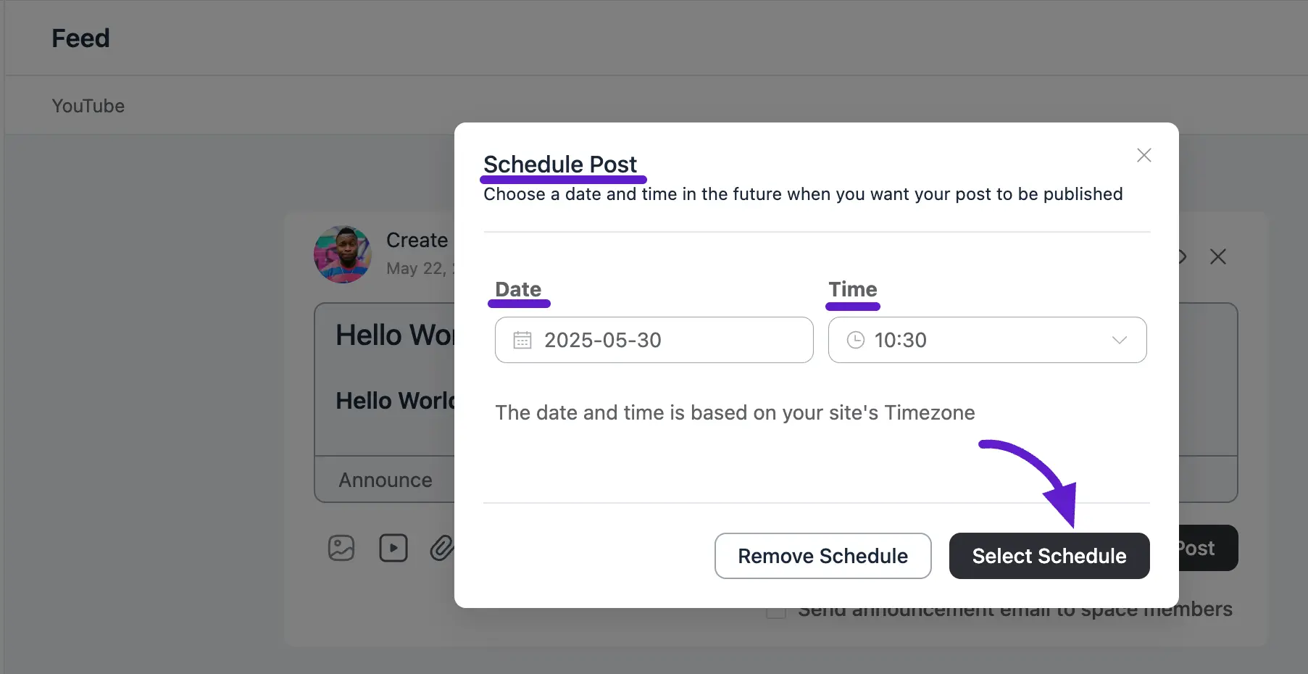
Task: Go to the Feed heading
Action: pos(80,38)
